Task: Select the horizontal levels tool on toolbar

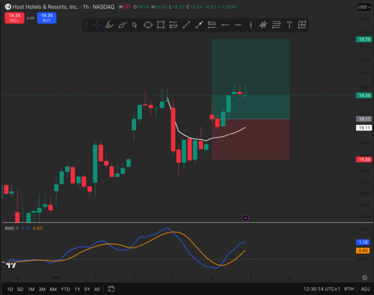Action: click(x=276, y=25)
